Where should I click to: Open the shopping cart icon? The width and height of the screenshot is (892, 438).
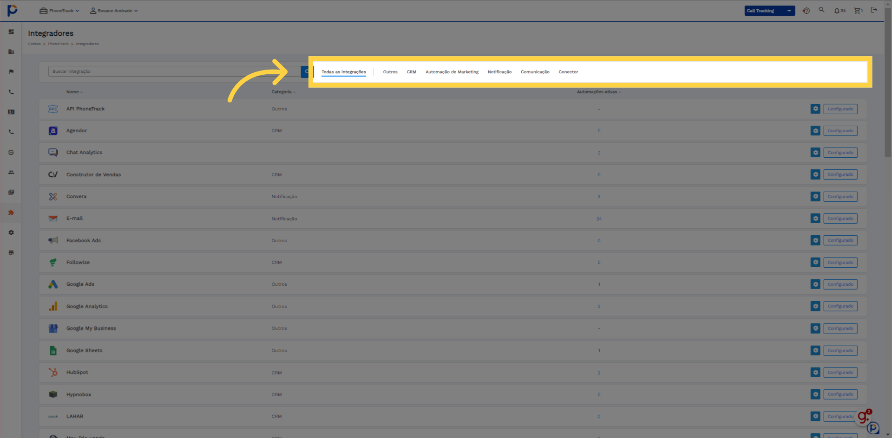click(858, 11)
